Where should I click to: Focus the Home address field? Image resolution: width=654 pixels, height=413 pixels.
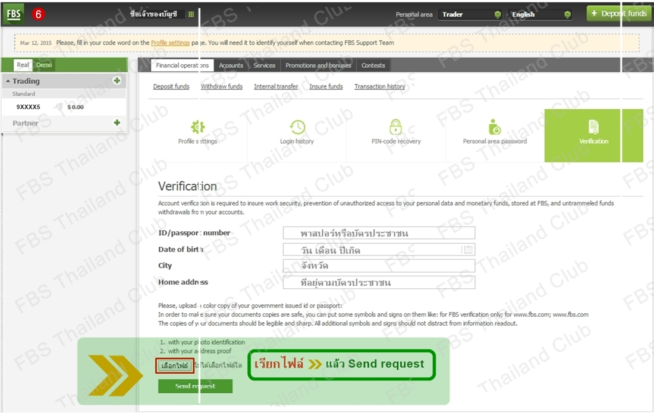point(379,282)
